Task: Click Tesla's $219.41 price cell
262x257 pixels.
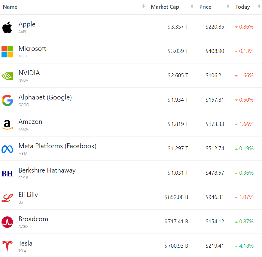Action: click(215, 246)
